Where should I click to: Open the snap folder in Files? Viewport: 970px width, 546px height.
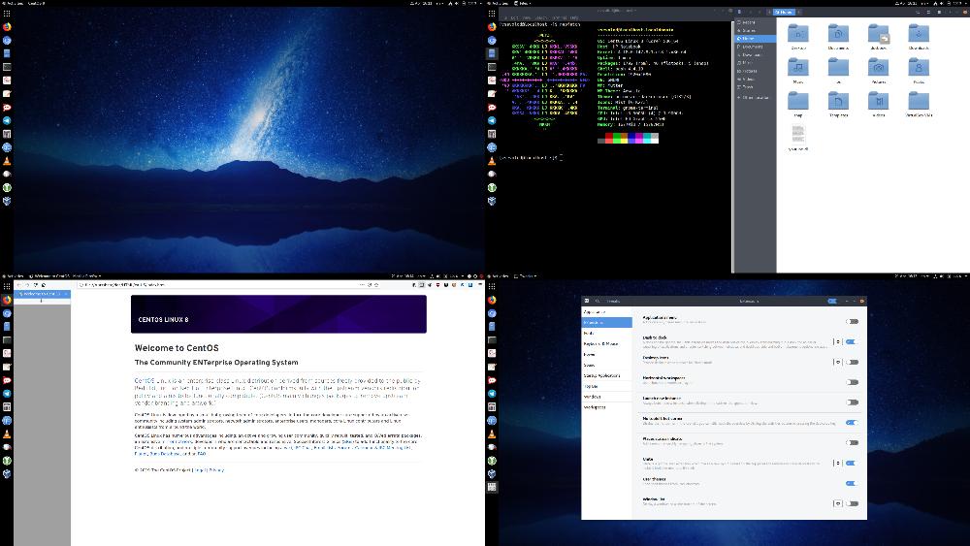798,103
